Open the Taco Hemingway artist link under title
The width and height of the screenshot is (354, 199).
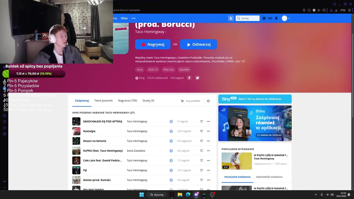pyautogui.click(x=150, y=32)
